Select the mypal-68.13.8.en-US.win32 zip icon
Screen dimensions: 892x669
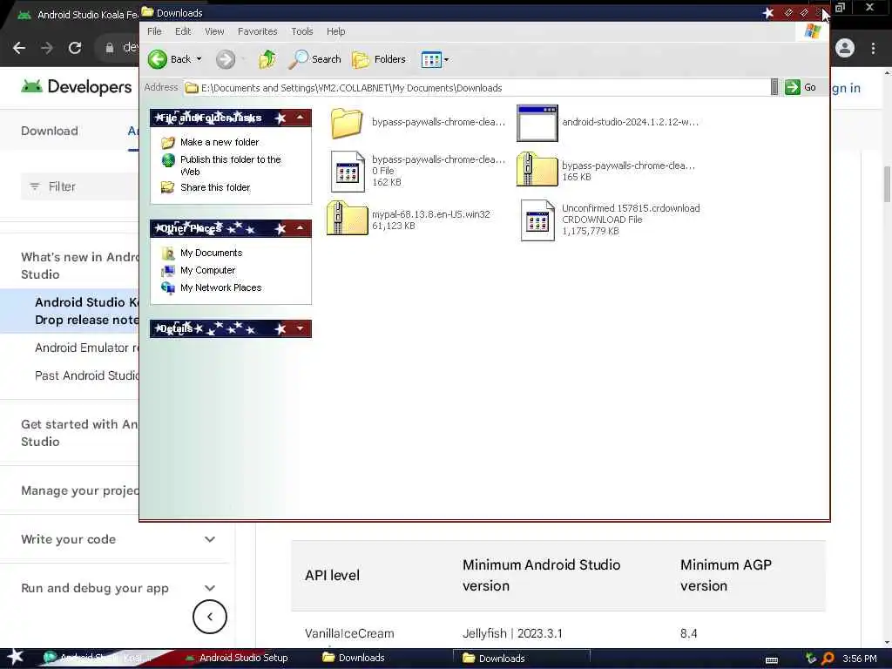pyautogui.click(x=347, y=218)
